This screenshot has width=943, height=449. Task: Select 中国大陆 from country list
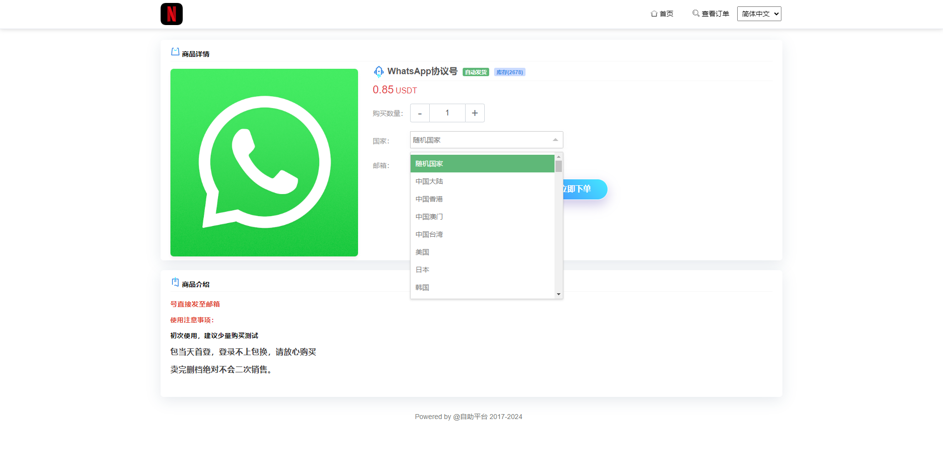(x=482, y=181)
